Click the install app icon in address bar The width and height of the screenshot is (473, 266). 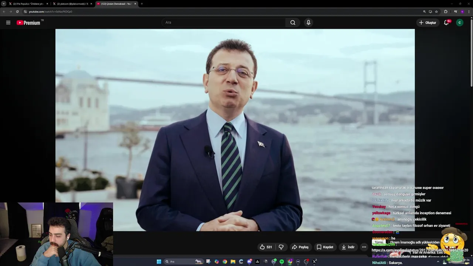[x=430, y=11]
